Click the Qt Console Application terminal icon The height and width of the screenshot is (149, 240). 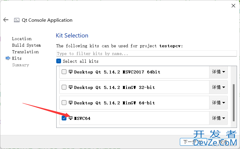click(x=17, y=20)
